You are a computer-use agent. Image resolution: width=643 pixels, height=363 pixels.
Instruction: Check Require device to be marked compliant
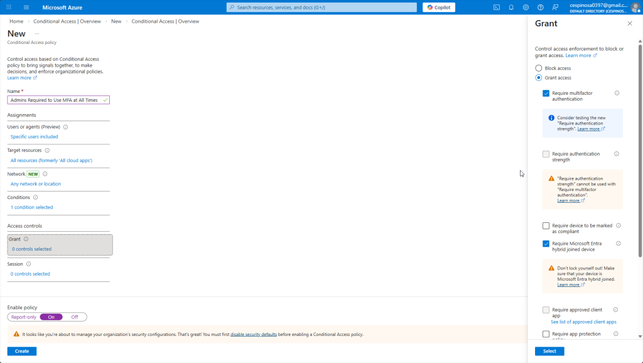click(x=546, y=225)
